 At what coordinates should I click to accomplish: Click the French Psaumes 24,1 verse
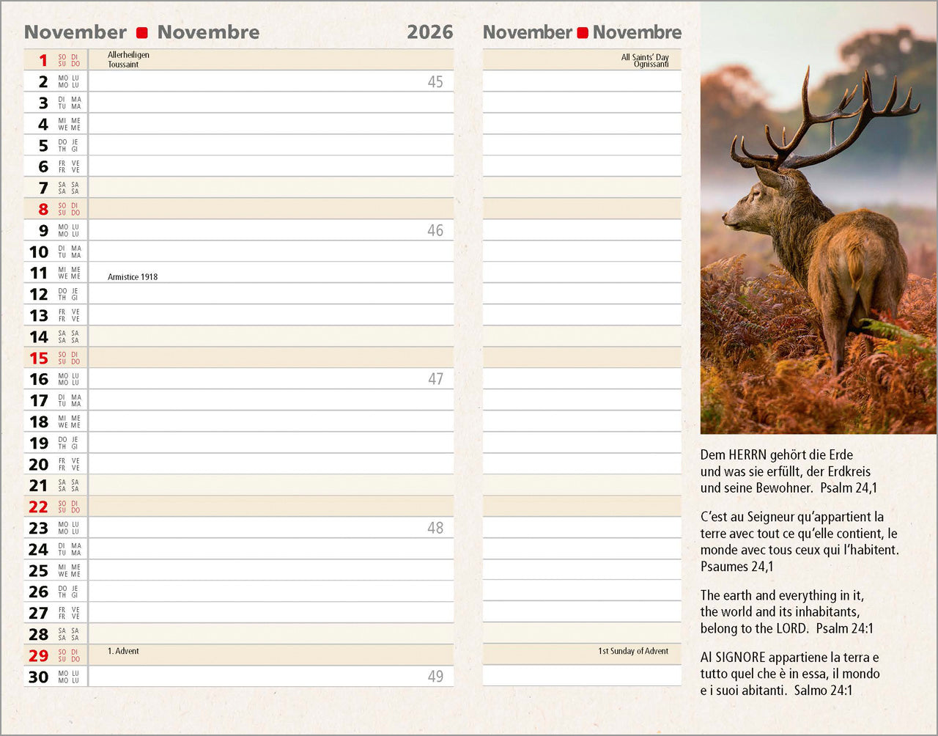tap(799, 541)
